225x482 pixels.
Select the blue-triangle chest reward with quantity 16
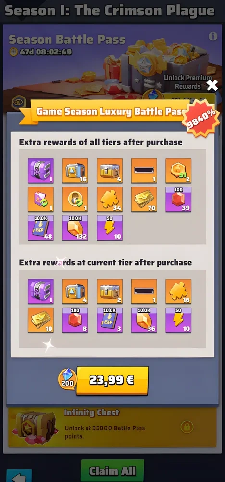click(x=75, y=171)
